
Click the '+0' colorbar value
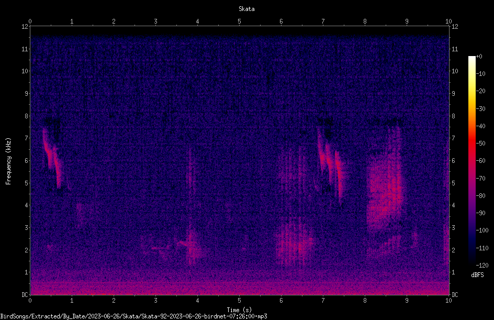pyautogui.click(x=479, y=57)
